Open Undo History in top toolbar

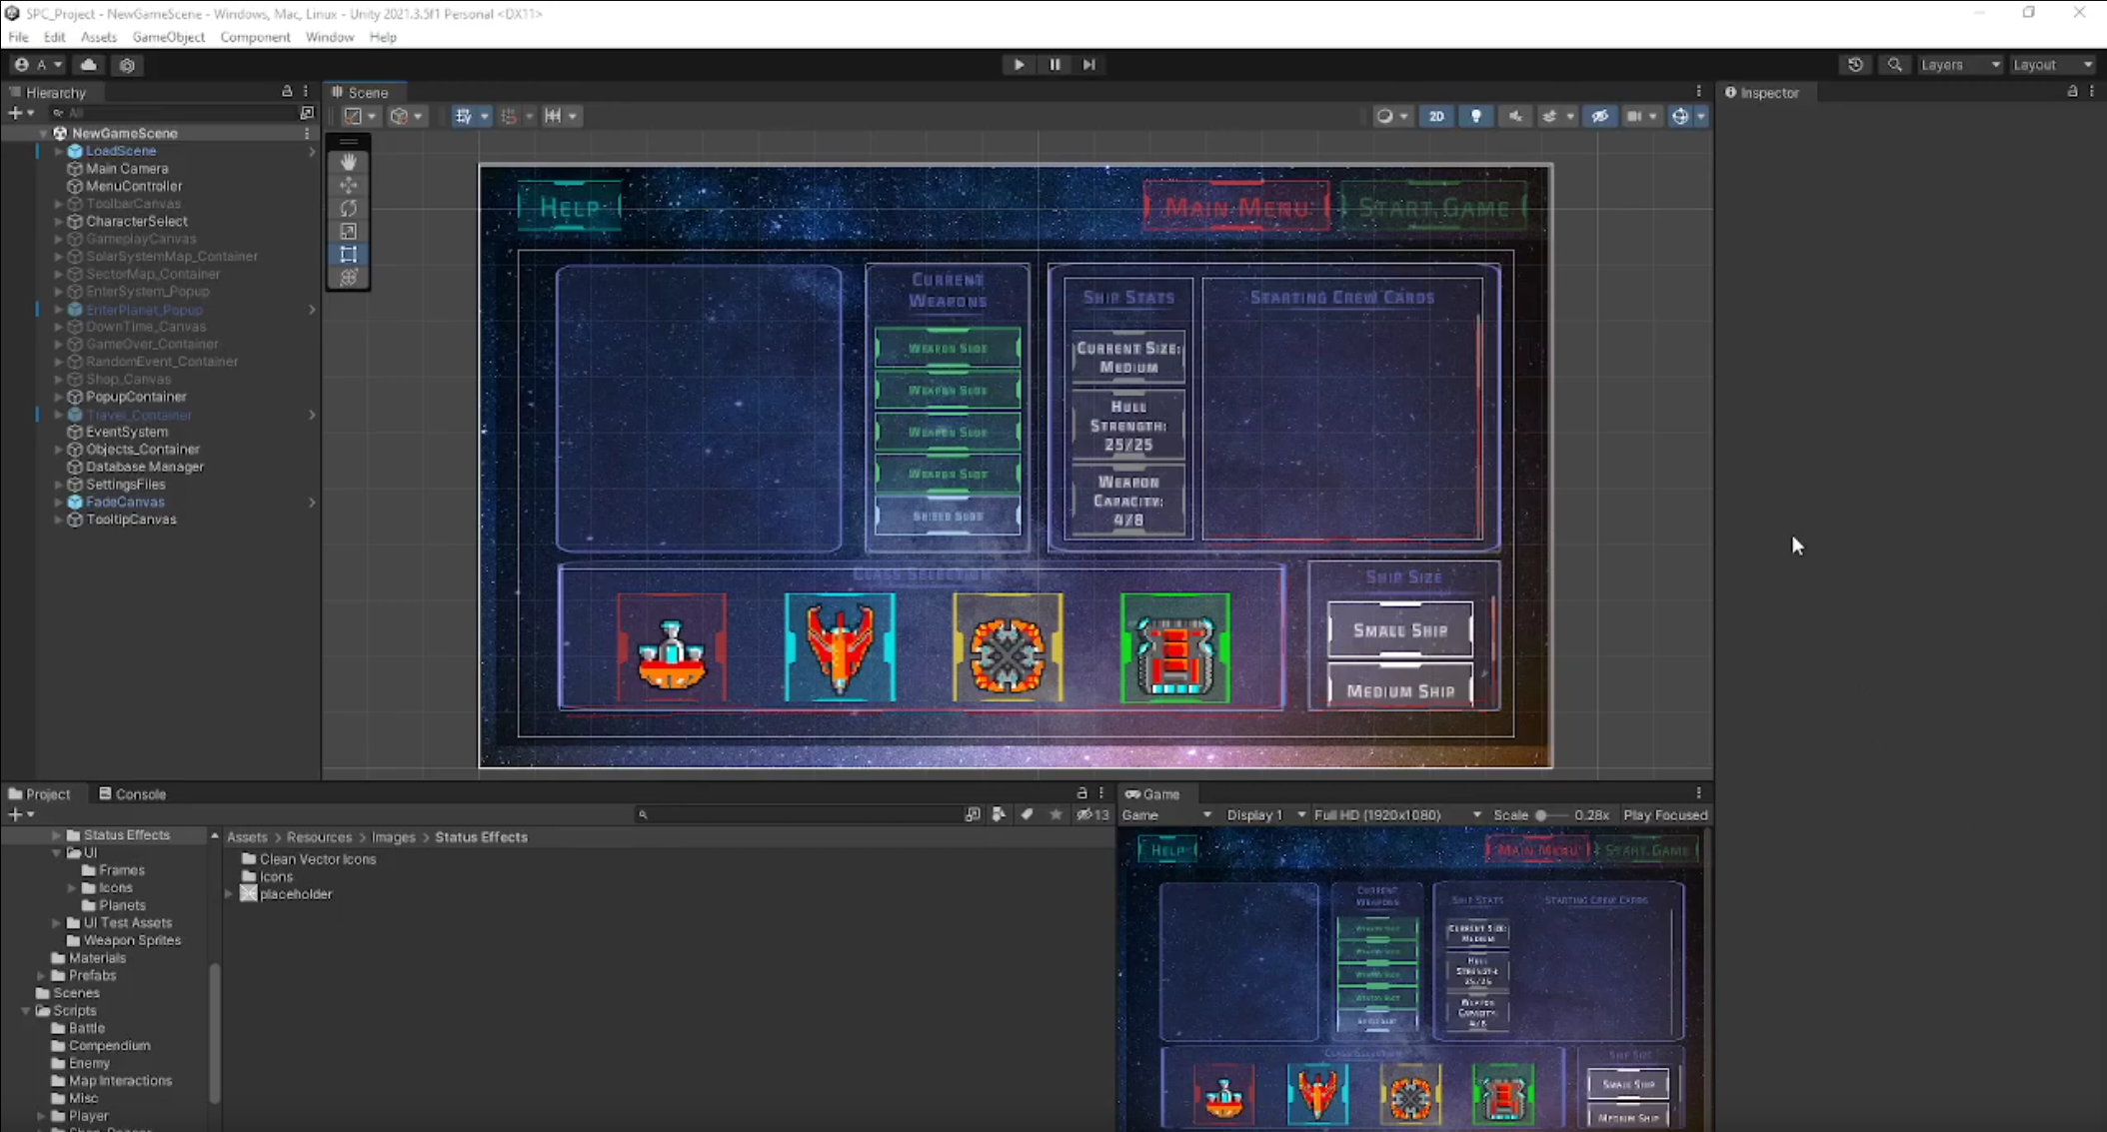pyautogui.click(x=1855, y=65)
